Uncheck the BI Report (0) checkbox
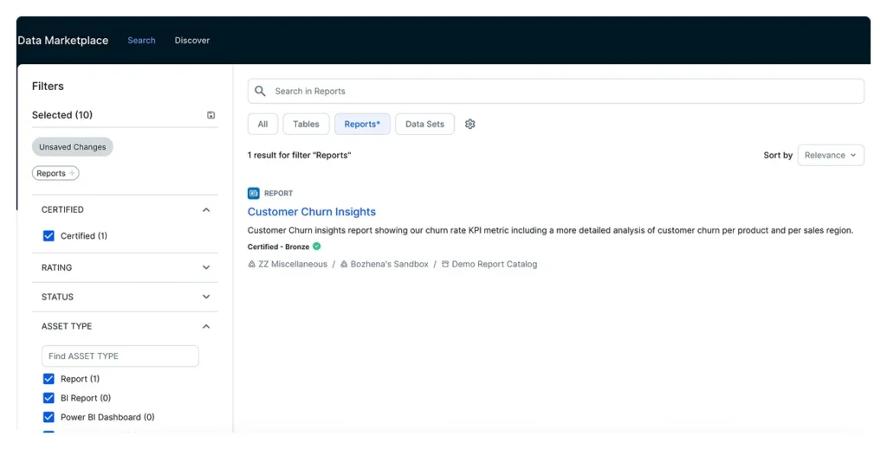887x449 pixels. [49, 398]
